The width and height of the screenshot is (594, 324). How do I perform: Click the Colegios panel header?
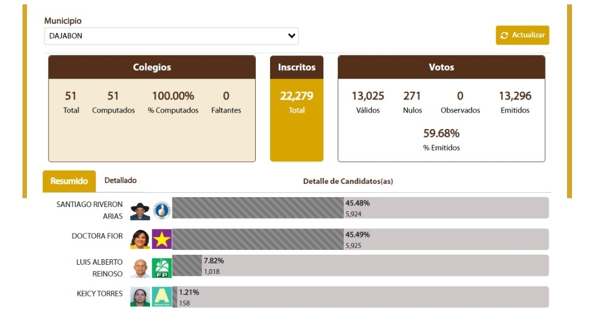tap(152, 68)
